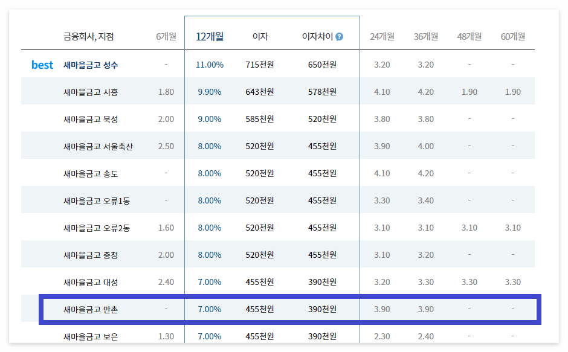
Task: Click the 1.80 six-month rate for 시흥
Action: (x=166, y=92)
